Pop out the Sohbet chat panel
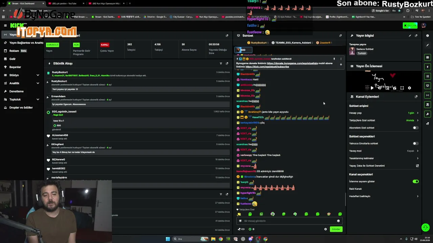This screenshot has height=243, width=433. click(x=340, y=35)
